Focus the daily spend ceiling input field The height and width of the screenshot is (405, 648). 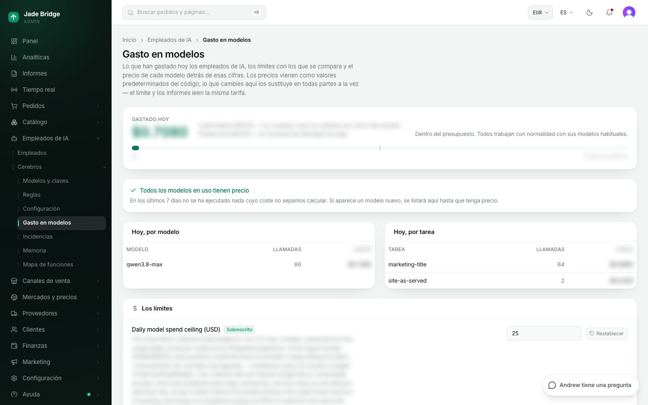pyautogui.click(x=544, y=333)
